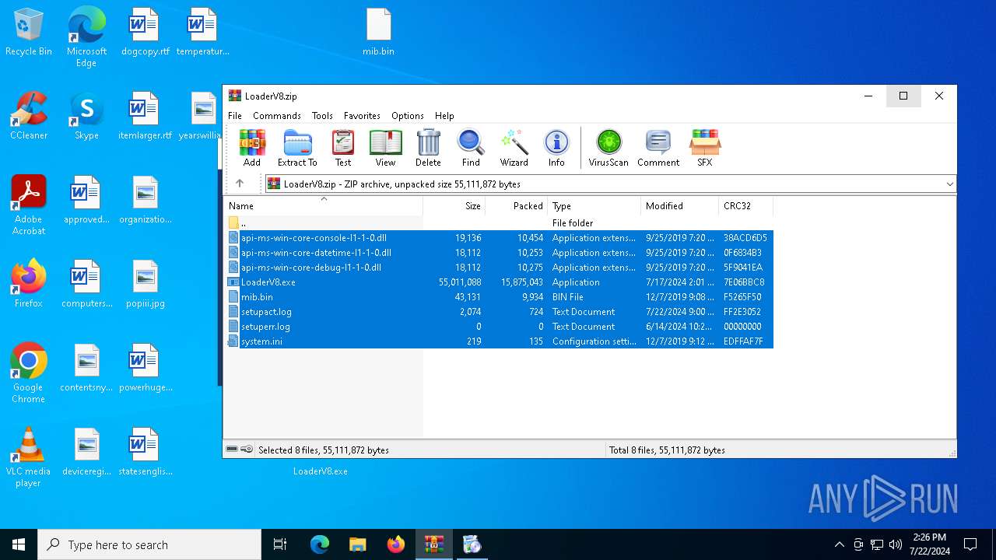Launch the Wizard tool

click(514, 148)
